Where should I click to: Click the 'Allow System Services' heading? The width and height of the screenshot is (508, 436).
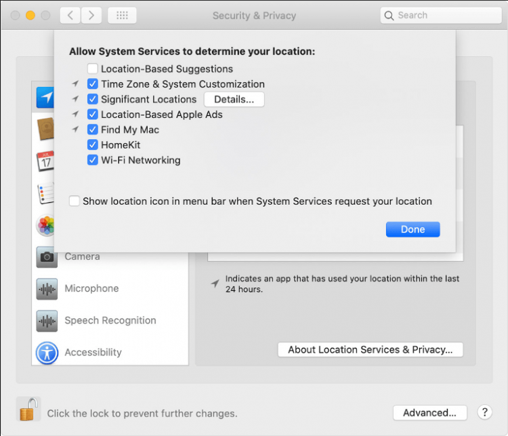(x=192, y=52)
